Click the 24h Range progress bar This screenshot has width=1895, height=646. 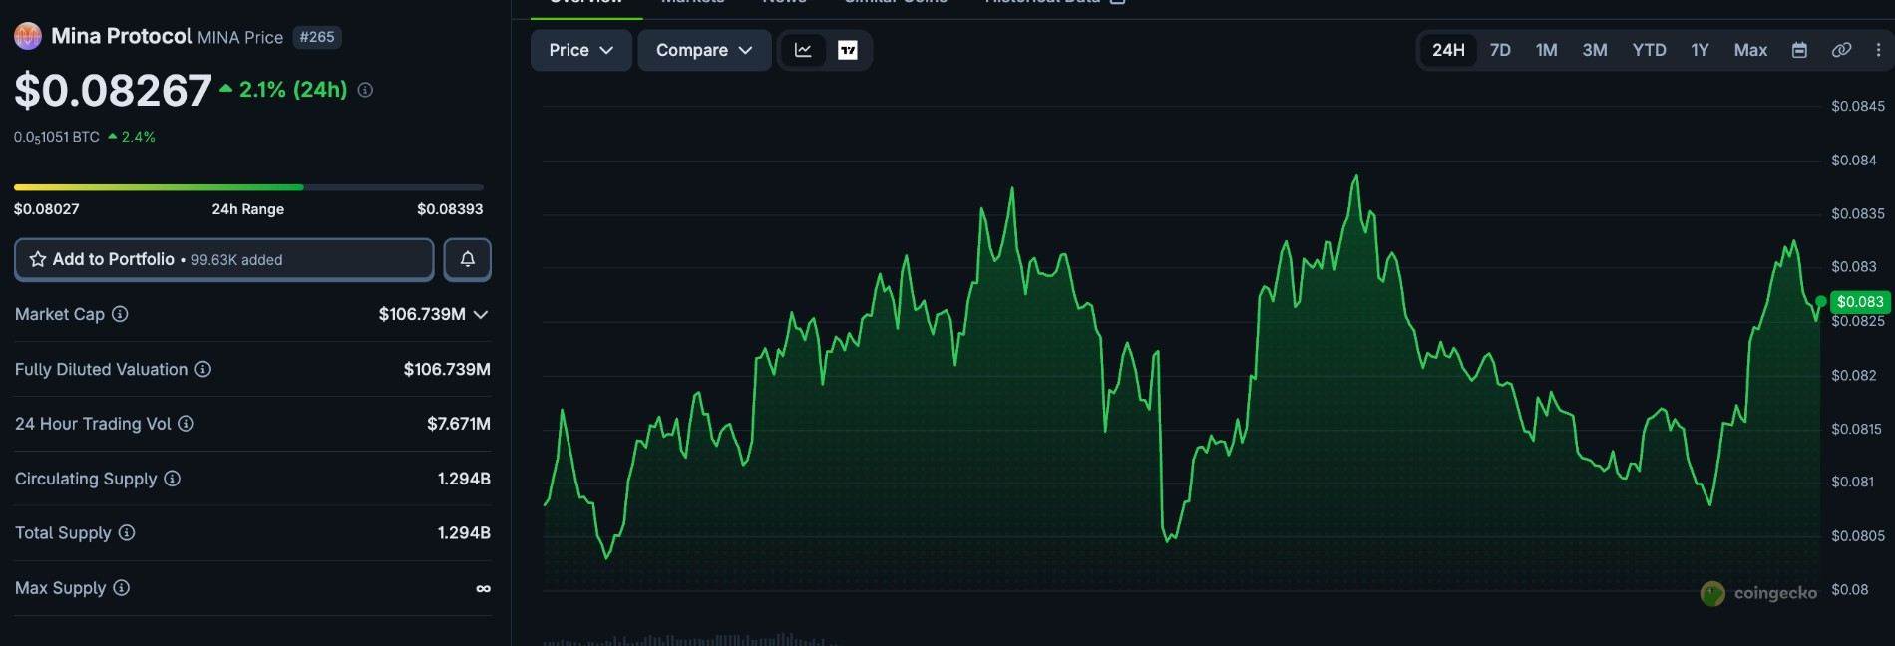248,187
